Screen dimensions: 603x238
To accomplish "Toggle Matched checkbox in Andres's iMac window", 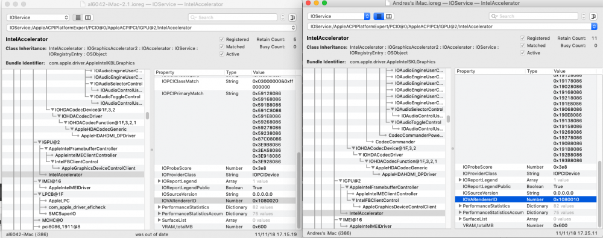I will point(522,45).
